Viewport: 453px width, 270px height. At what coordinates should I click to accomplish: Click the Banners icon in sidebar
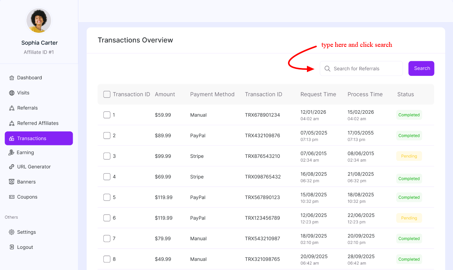[12, 182]
